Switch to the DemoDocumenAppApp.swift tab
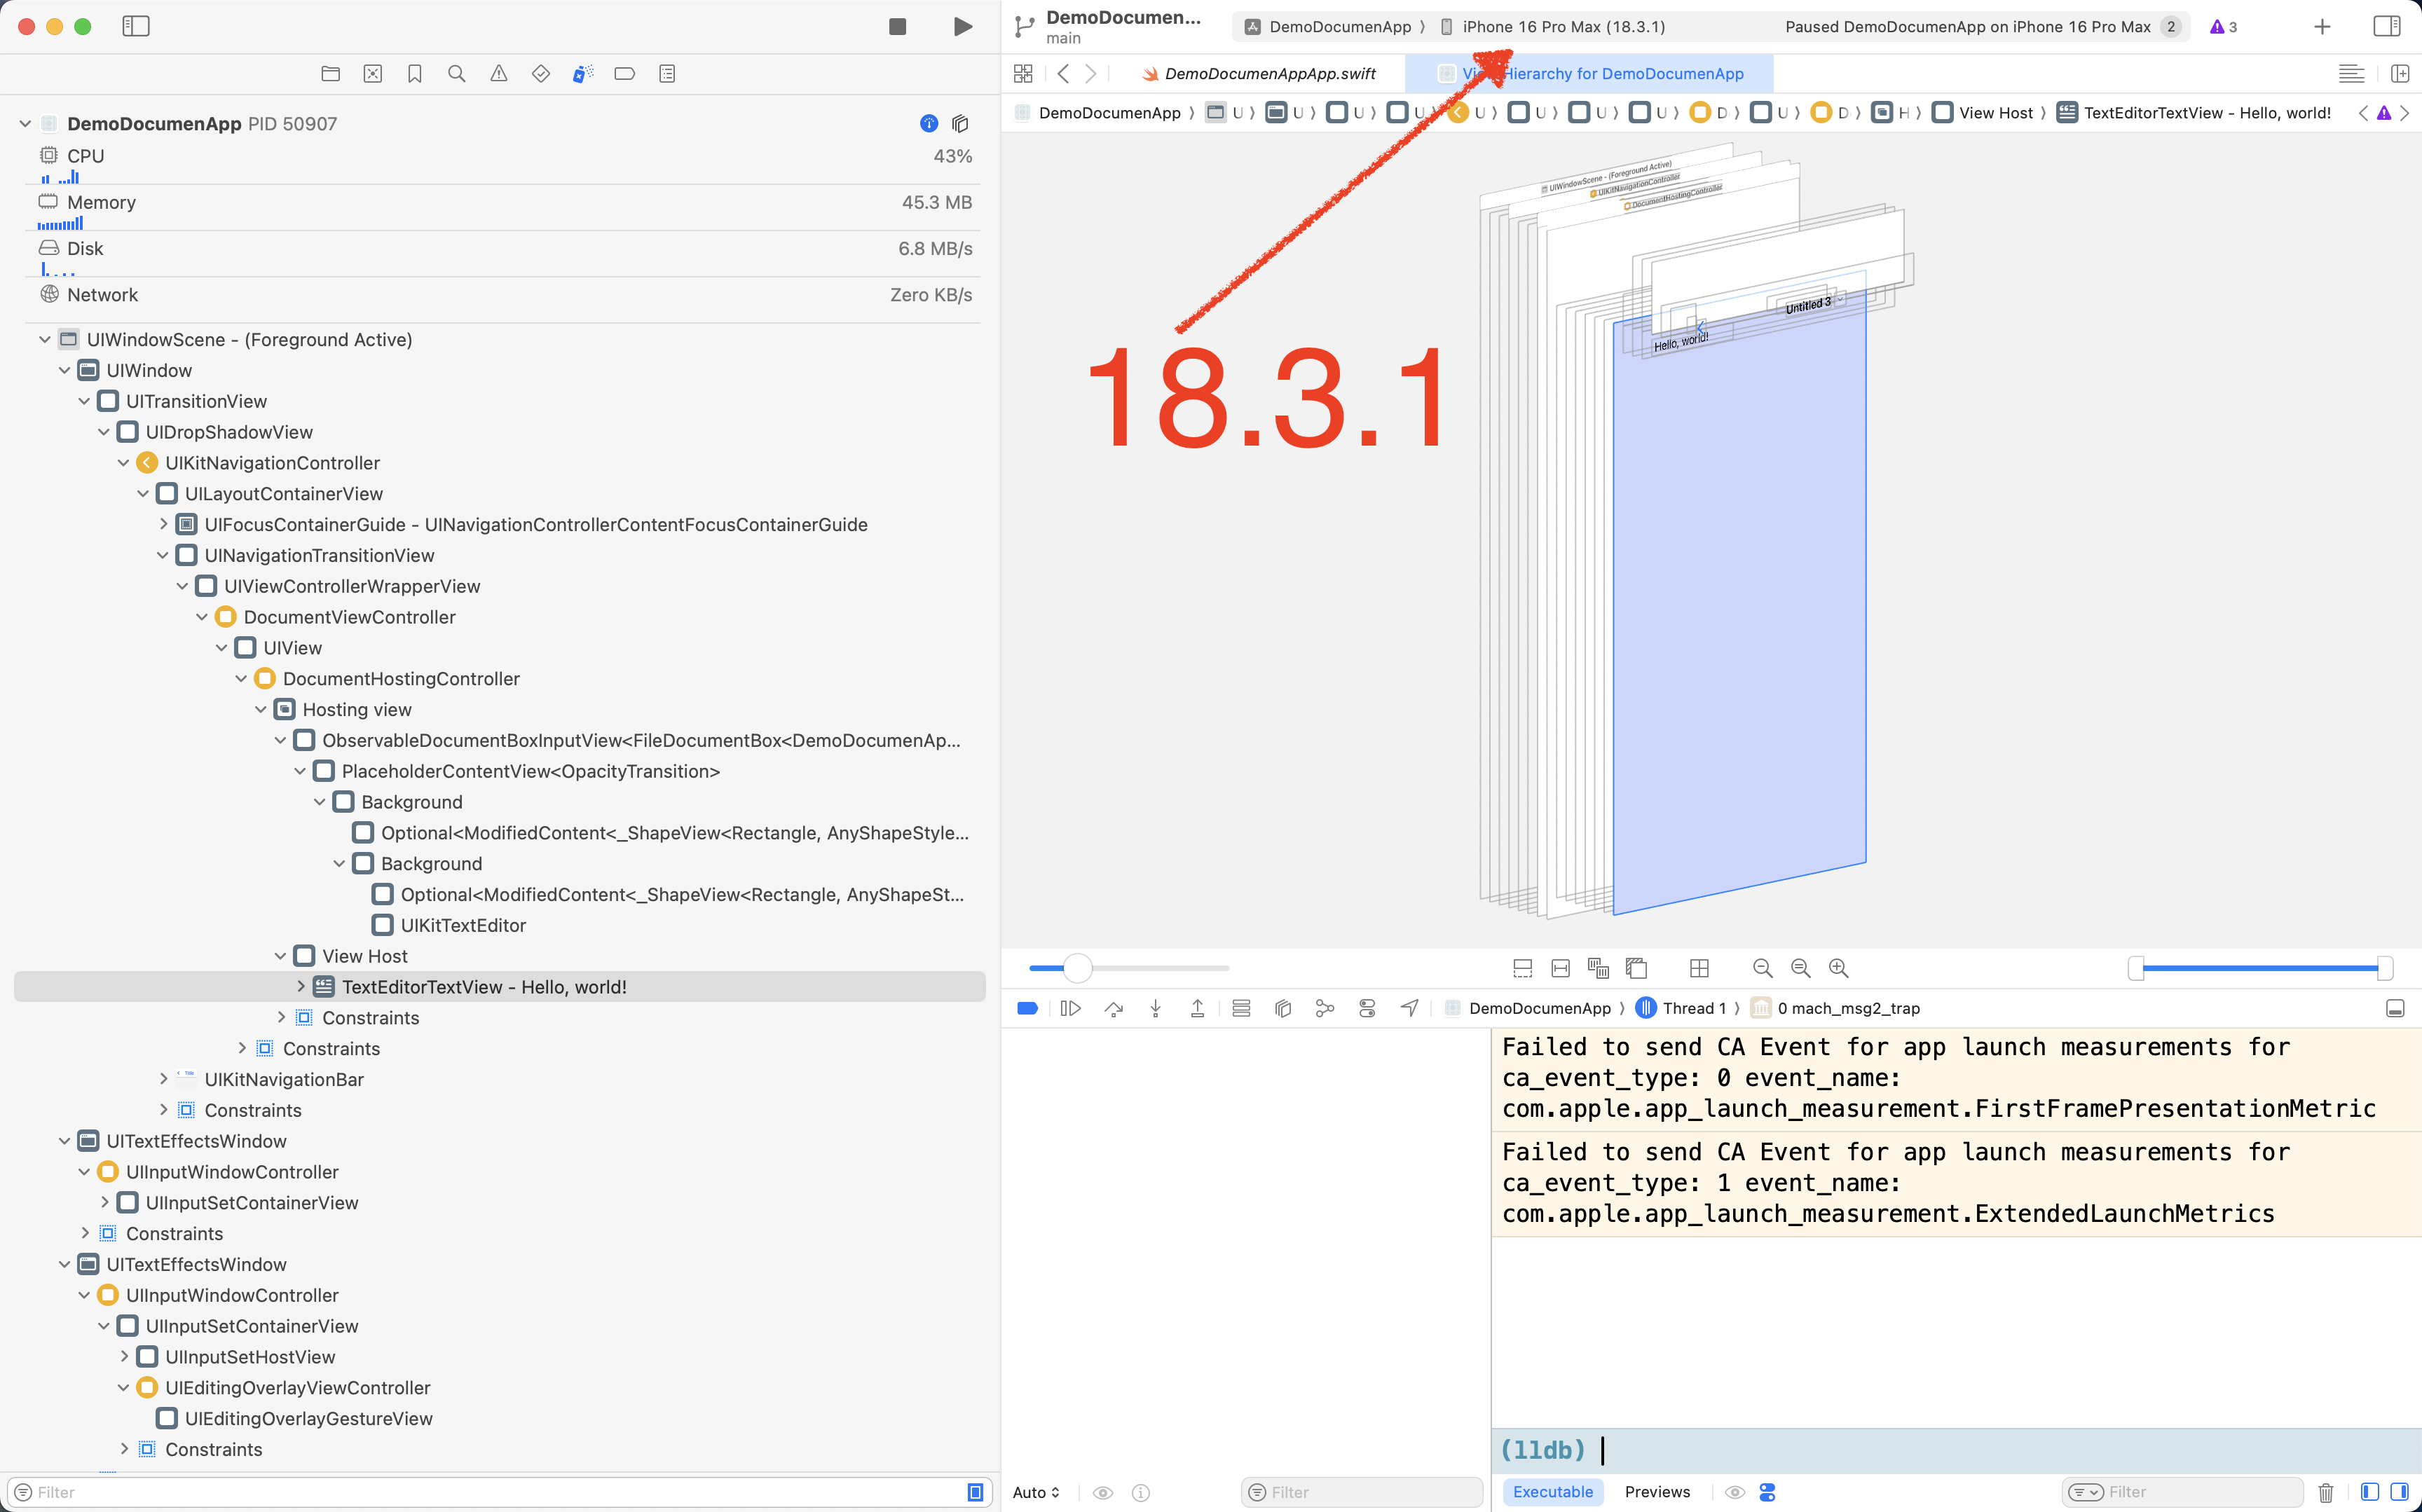The image size is (2422, 1512). coord(1269,73)
